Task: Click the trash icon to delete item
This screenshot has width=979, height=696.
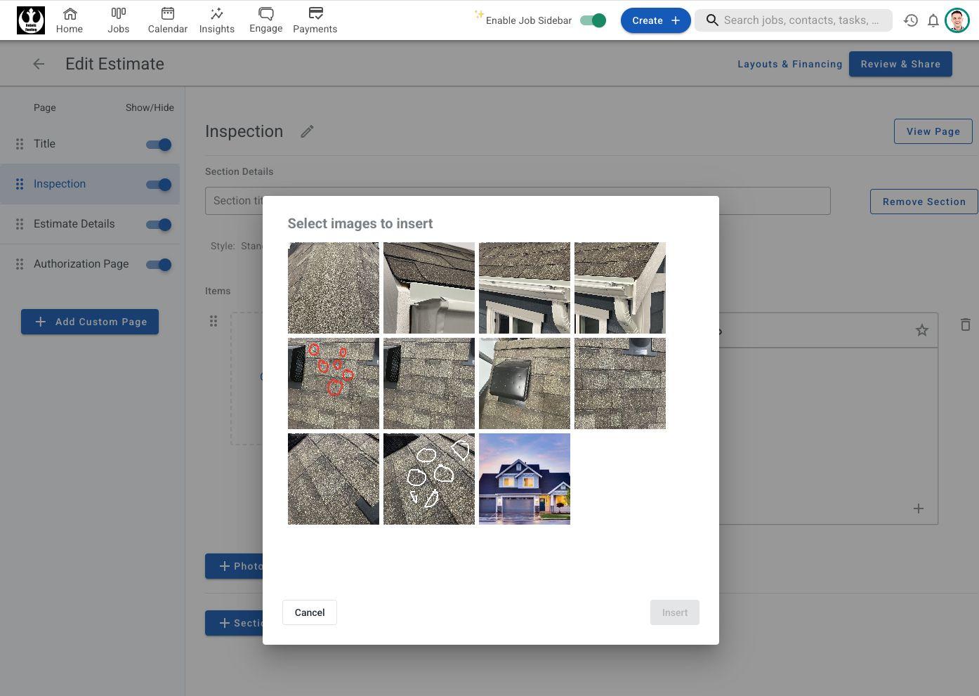Action: click(x=965, y=324)
